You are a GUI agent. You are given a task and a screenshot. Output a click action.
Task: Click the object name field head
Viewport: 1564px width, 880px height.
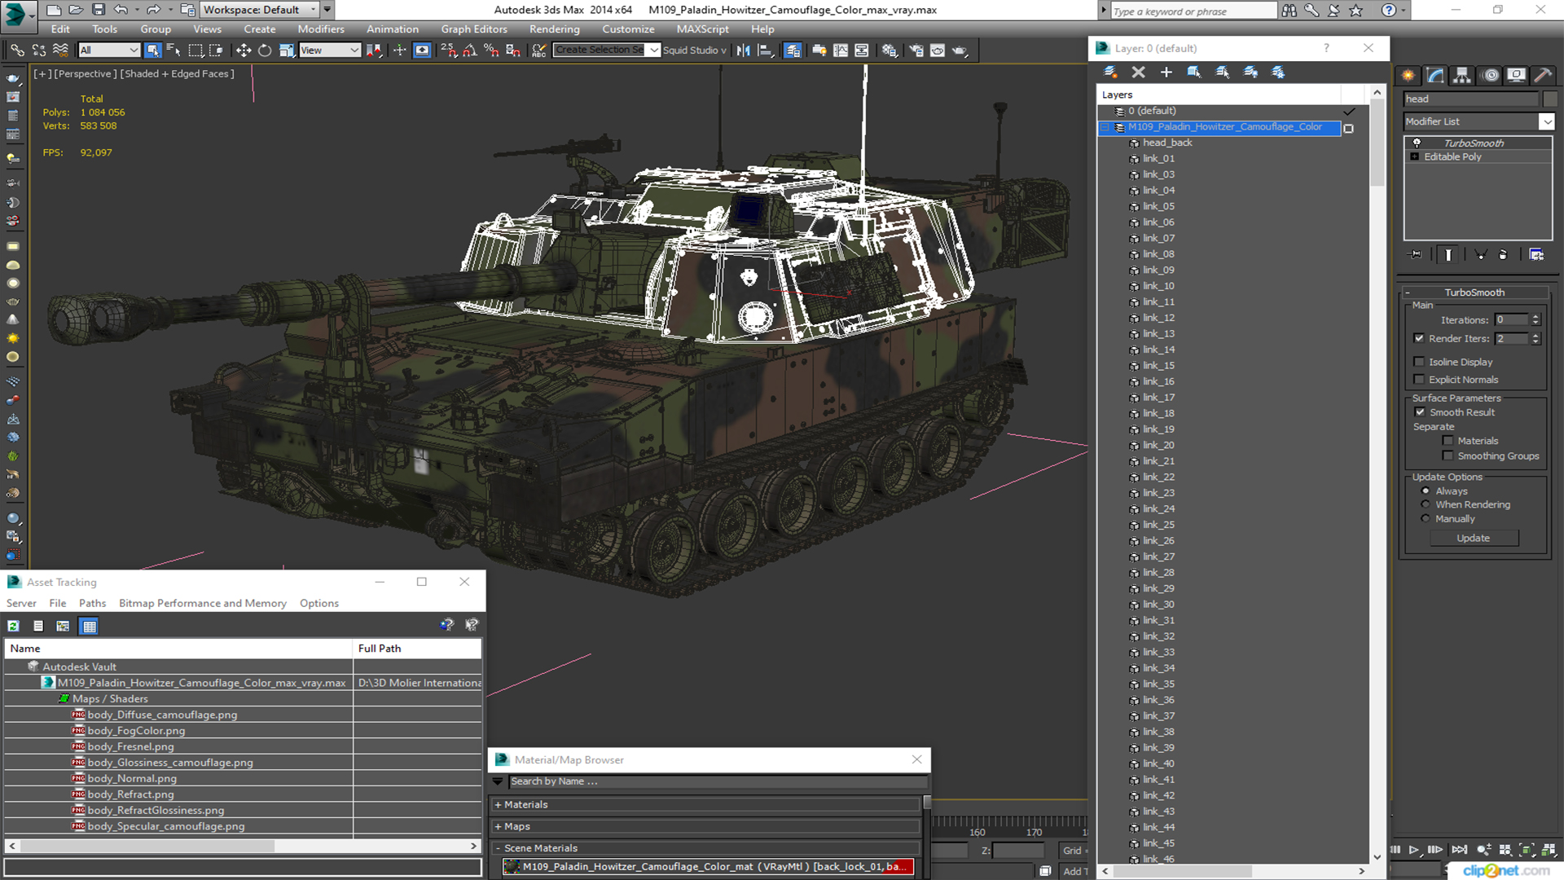[1470, 99]
